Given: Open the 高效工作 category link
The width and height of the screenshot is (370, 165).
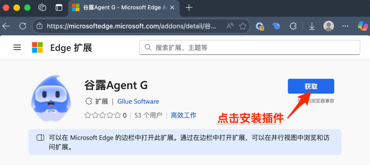Looking at the screenshot, I should tap(184, 115).
